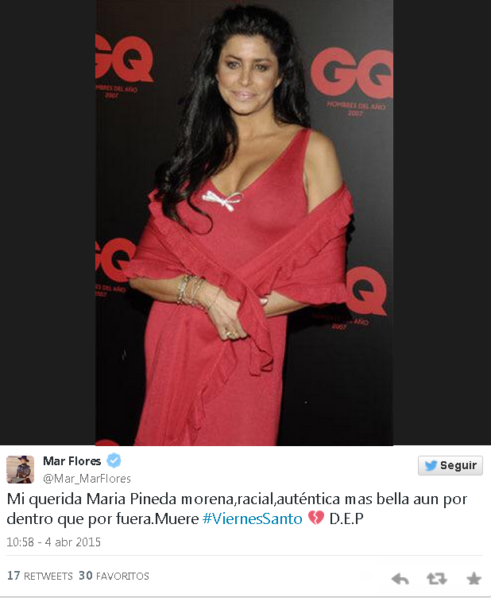Open the attached tweet photo
Viewport: 491px width, 598px height.
pyautogui.click(x=244, y=223)
